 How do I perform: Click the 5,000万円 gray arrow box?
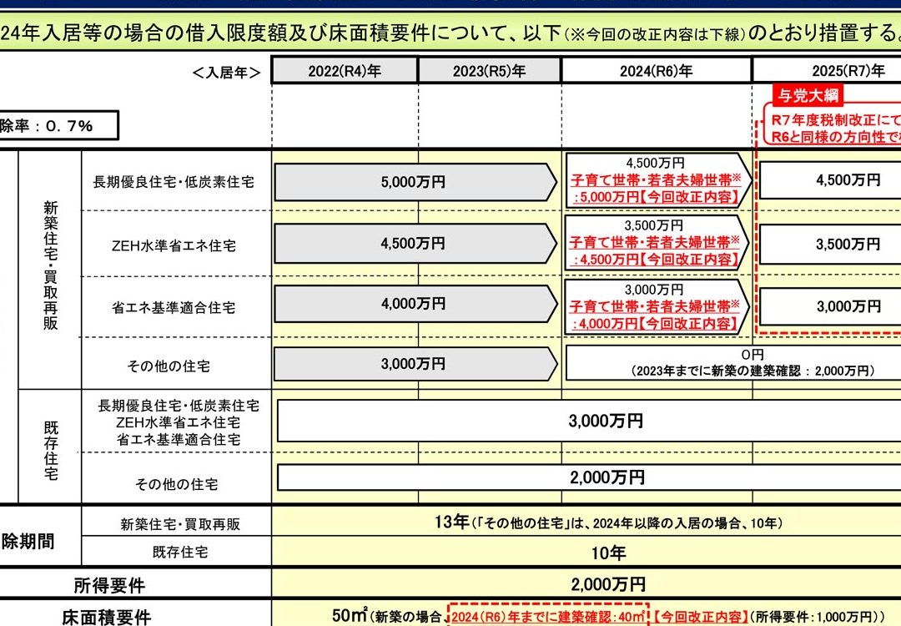[415, 182]
